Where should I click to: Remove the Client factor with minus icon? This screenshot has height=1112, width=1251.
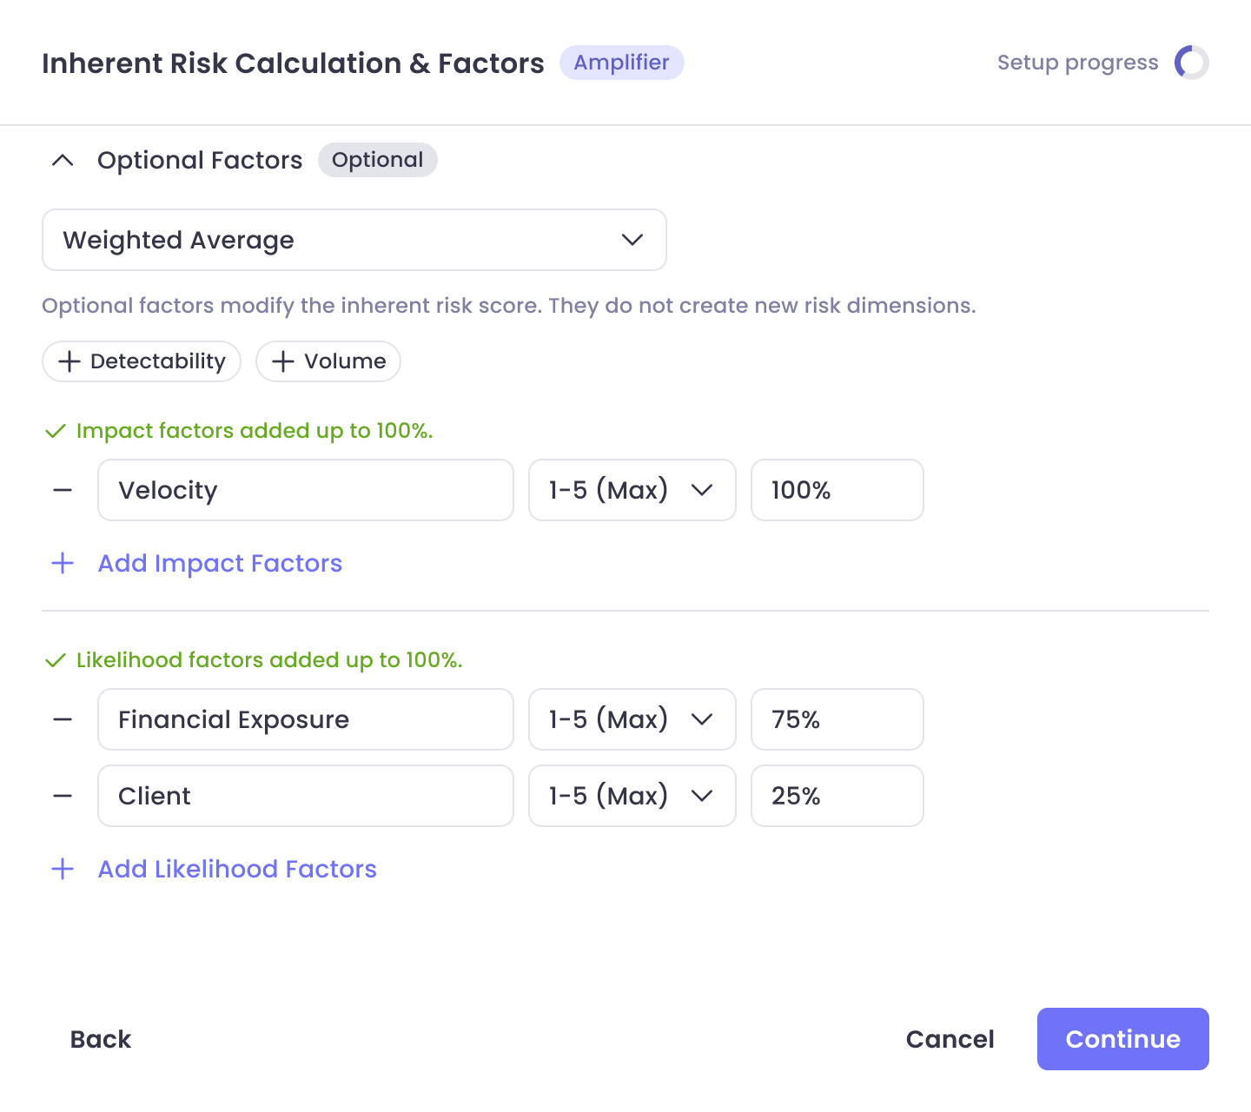click(63, 796)
